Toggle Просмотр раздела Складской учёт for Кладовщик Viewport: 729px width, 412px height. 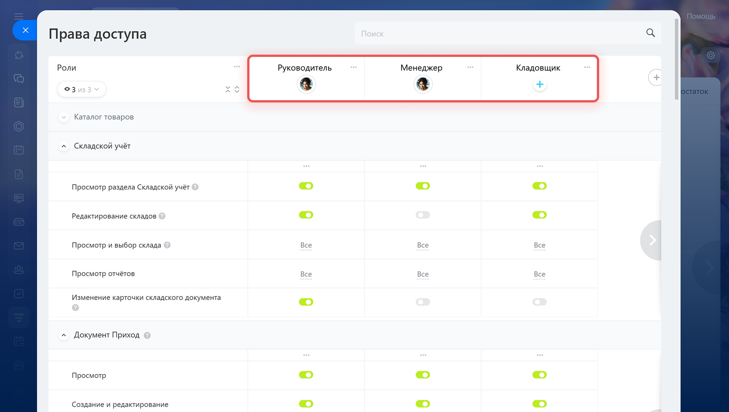point(539,186)
